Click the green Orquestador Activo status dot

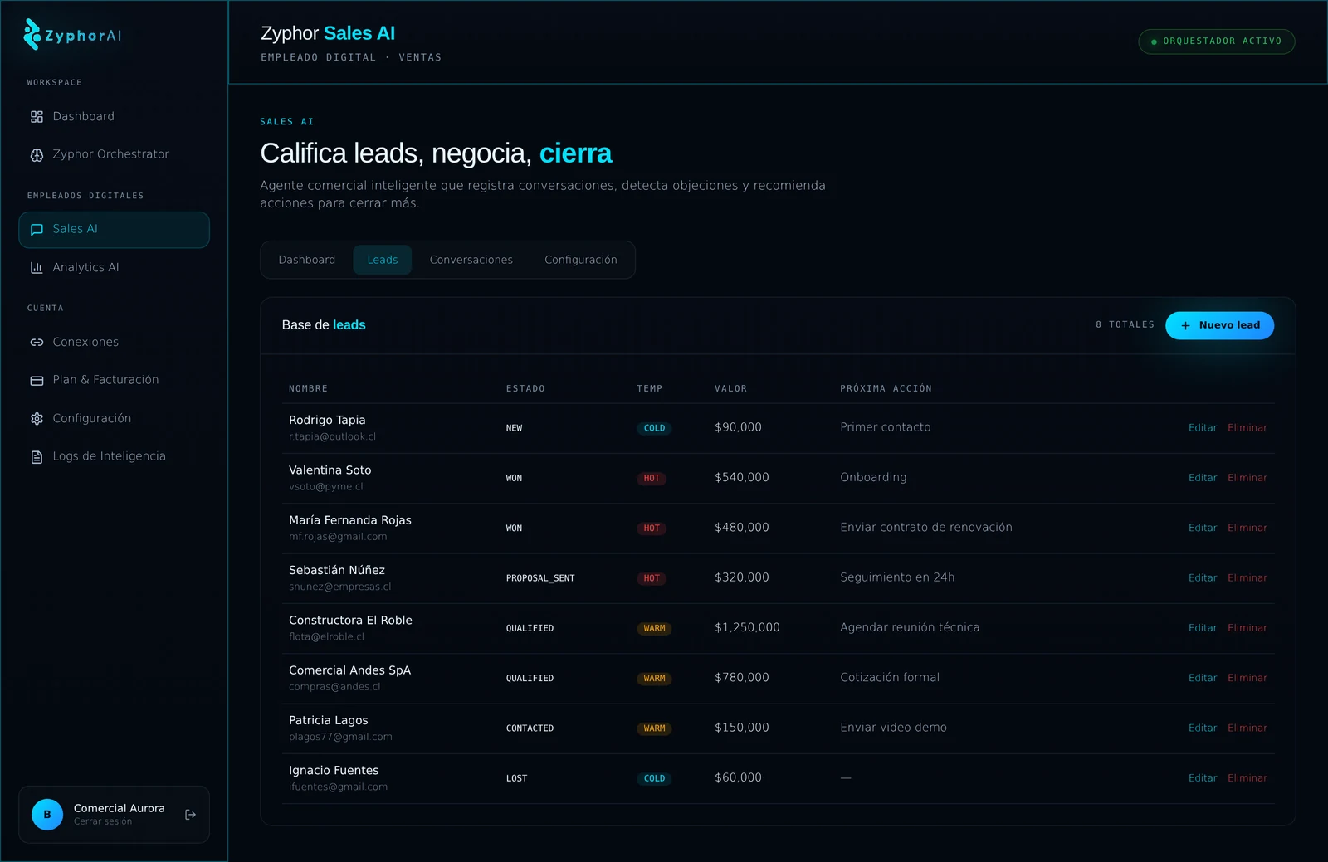click(x=1154, y=41)
